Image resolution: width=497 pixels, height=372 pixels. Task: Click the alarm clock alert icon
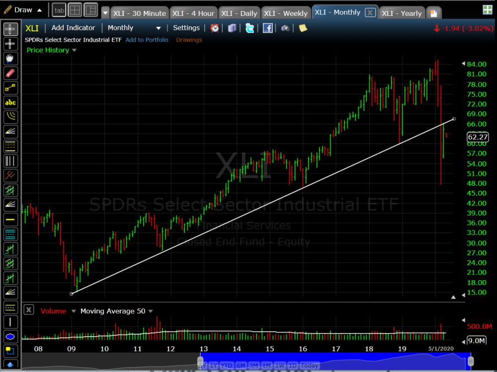coord(215,28)
